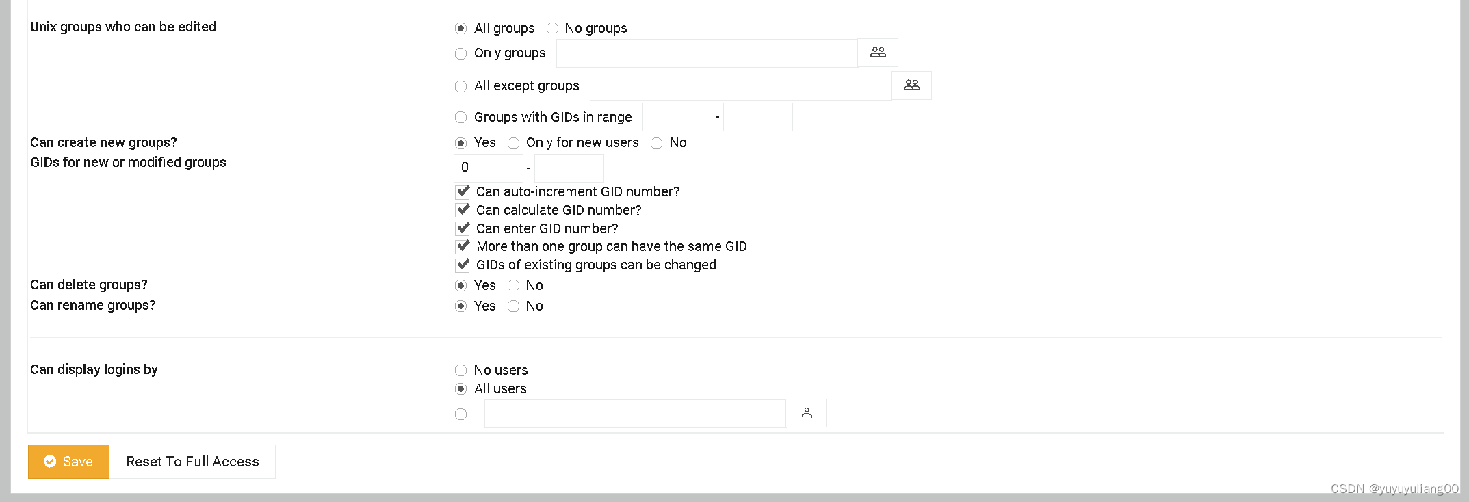Uncheck Can calculate GID number checkbox
Viewport: 1469px width, 502px height.
pyautogui.click(x=463, y=210)
